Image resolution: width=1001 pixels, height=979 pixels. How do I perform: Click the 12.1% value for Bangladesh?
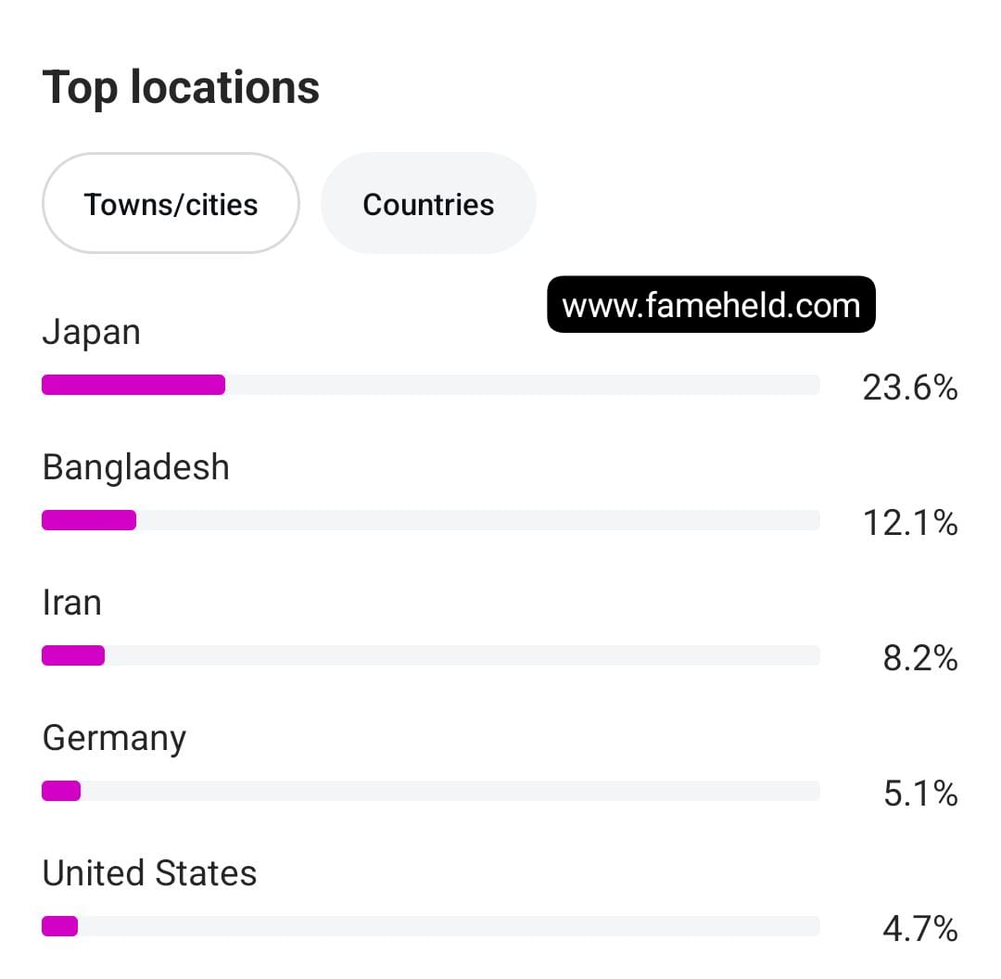click(910, 522)
